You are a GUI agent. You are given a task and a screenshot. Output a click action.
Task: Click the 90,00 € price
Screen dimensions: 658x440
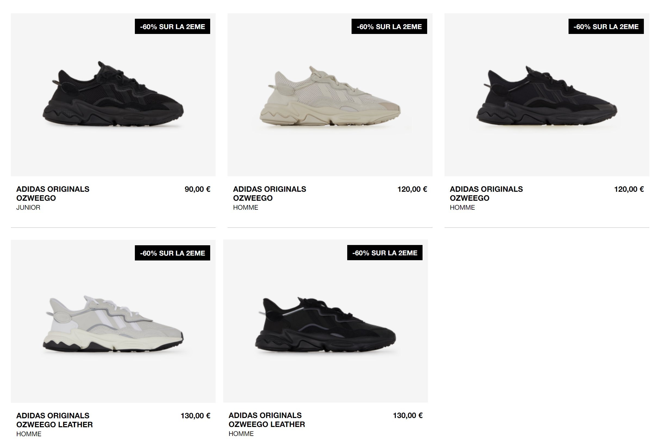coord(197,189)
